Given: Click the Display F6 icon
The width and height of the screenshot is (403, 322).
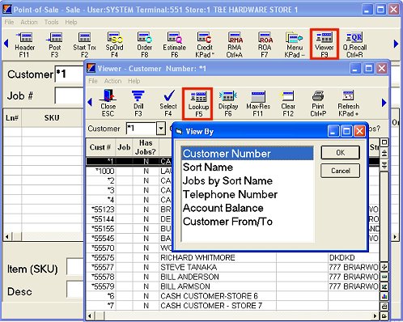Looking at the screenshot, I should tap(228, 104).
